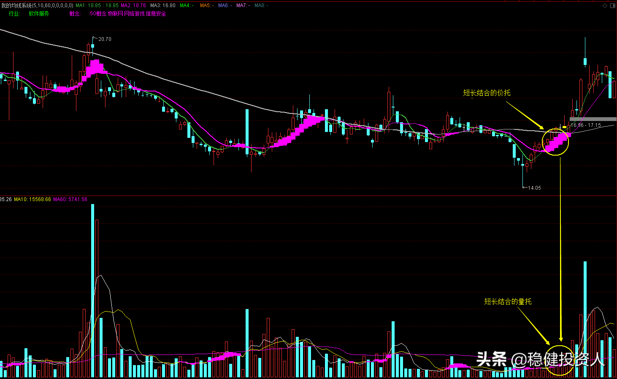
Task: Click the 20.70 high price label
Action: 105,39
